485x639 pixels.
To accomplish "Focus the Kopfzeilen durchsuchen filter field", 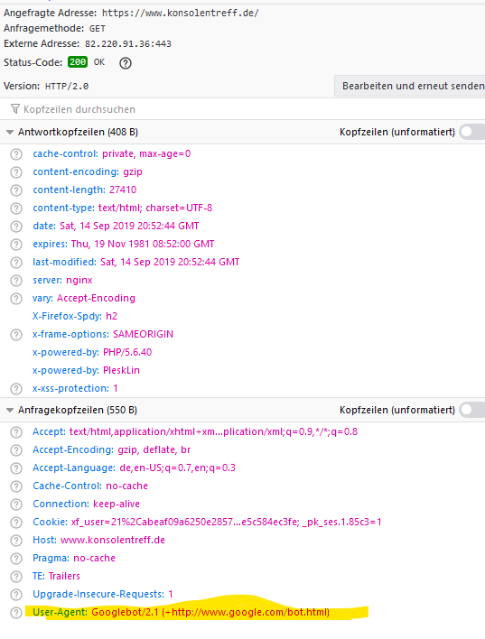I will point(242,109).
